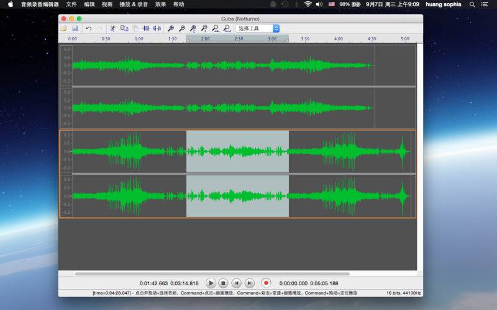Click the trim audio icon

pyautogui.click(x=146, y=29)
